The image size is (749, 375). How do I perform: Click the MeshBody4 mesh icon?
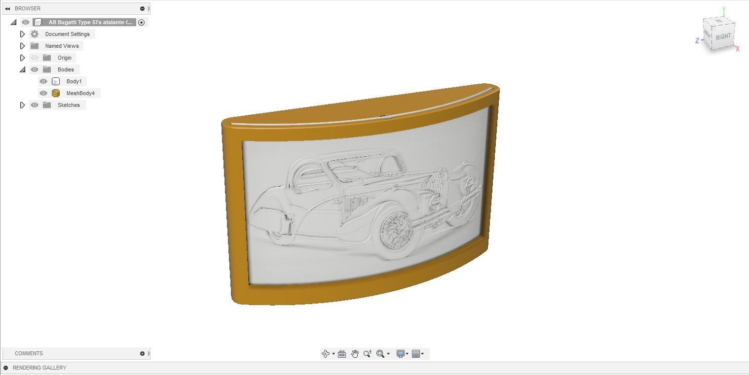coord(56,93)
